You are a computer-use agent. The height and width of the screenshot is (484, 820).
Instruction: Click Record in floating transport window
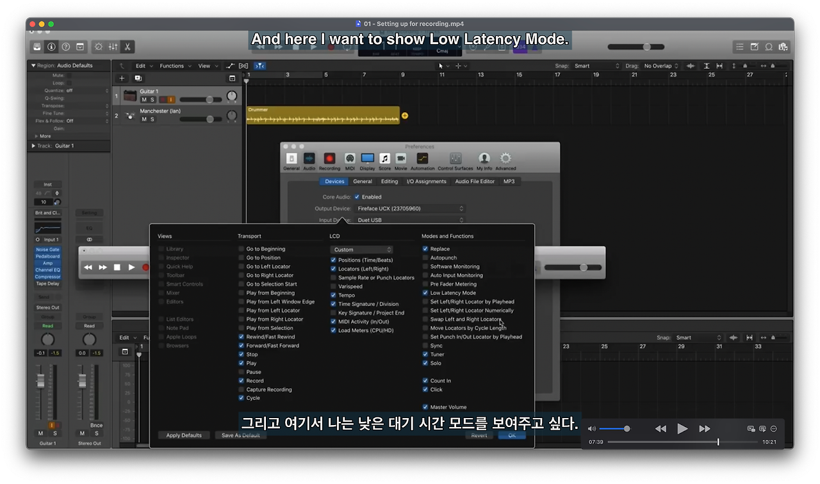tap(145, 267)
